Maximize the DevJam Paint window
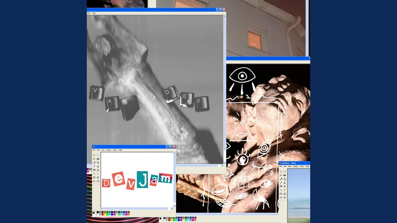This screenshot has height=223, width=397. point(170,146)
